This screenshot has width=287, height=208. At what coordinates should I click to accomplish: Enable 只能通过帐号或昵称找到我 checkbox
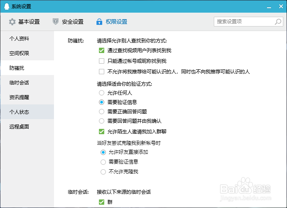(101, 61)
